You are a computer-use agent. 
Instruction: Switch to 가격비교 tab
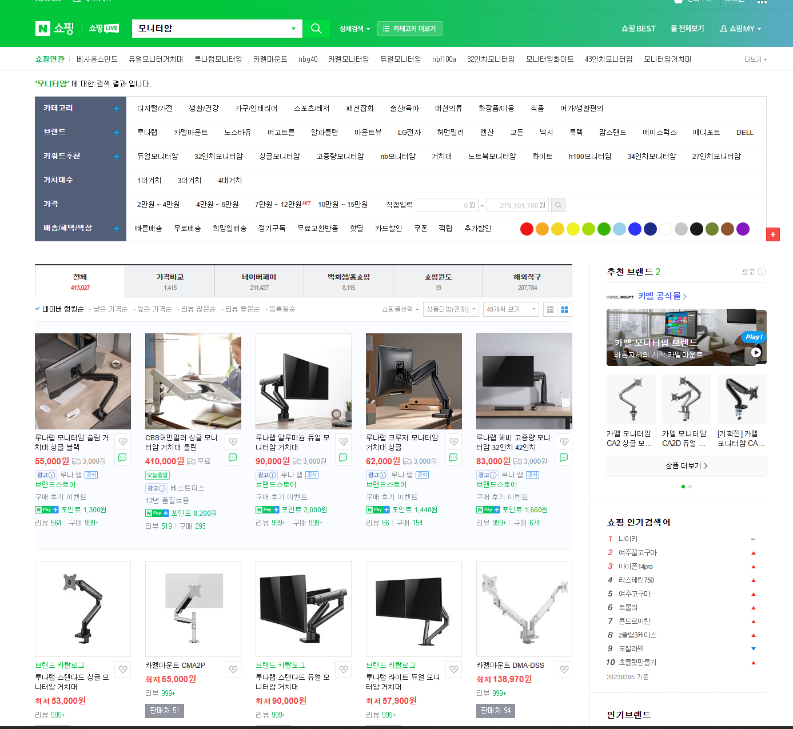[x=170, y=281]
